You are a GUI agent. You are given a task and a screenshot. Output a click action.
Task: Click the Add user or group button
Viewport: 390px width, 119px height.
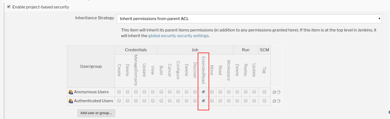(96, 113)
